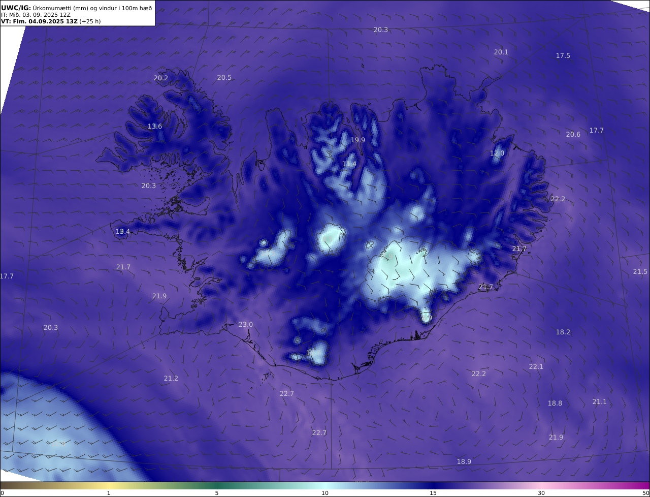Click the 21.1 value on the map
This screenshot has height=497, width=650.
[600, 401]
